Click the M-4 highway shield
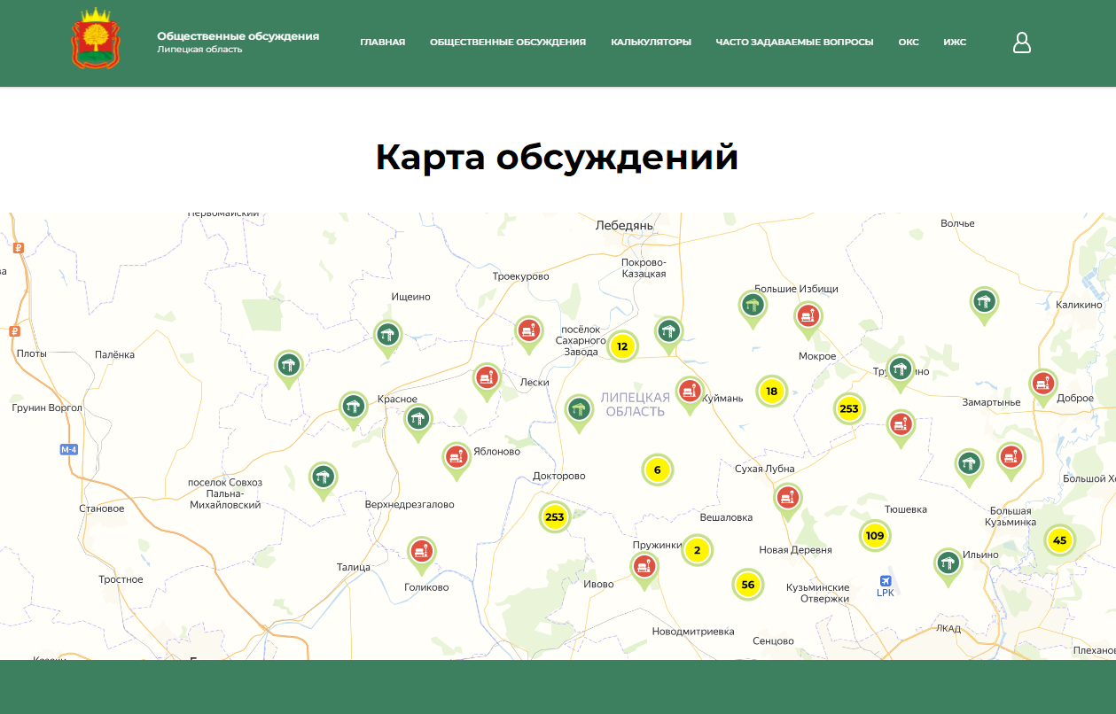This screenshot has width=1116, height=714. coord(69,449)
